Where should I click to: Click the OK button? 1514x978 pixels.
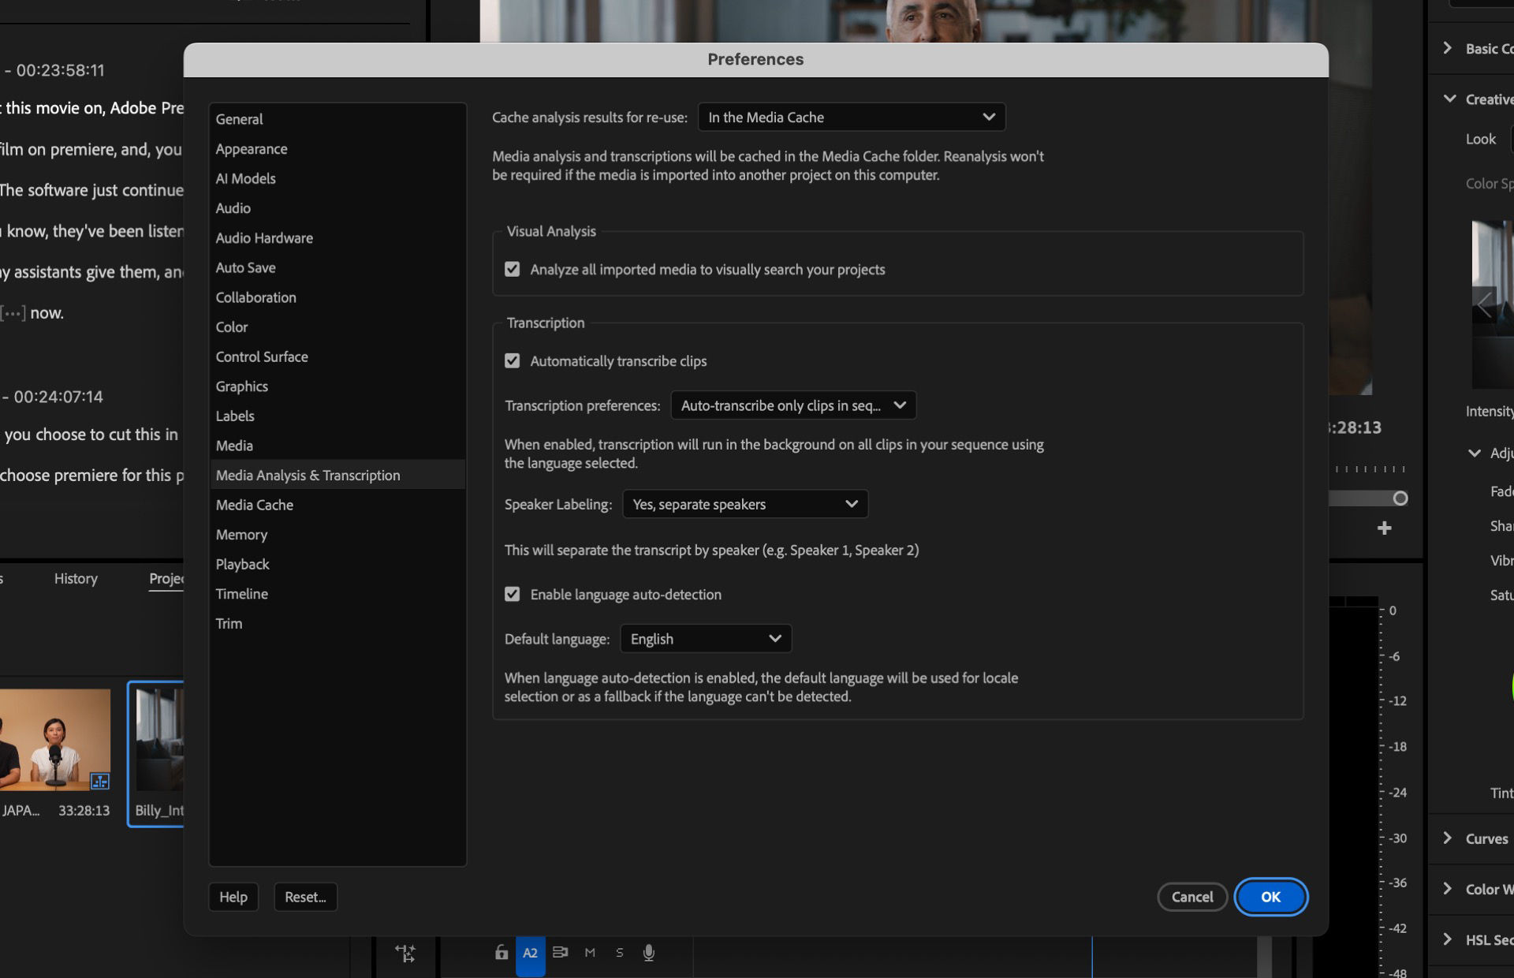[x=1270, y=897]
